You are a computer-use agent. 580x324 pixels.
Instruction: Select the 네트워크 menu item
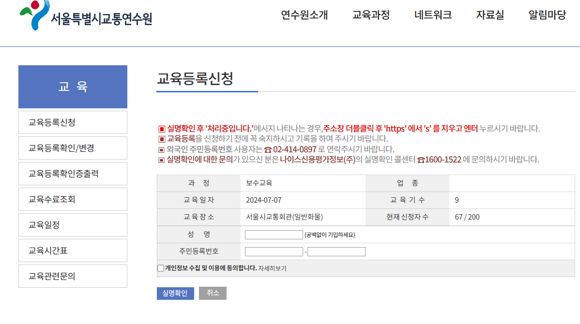point(432,15)
